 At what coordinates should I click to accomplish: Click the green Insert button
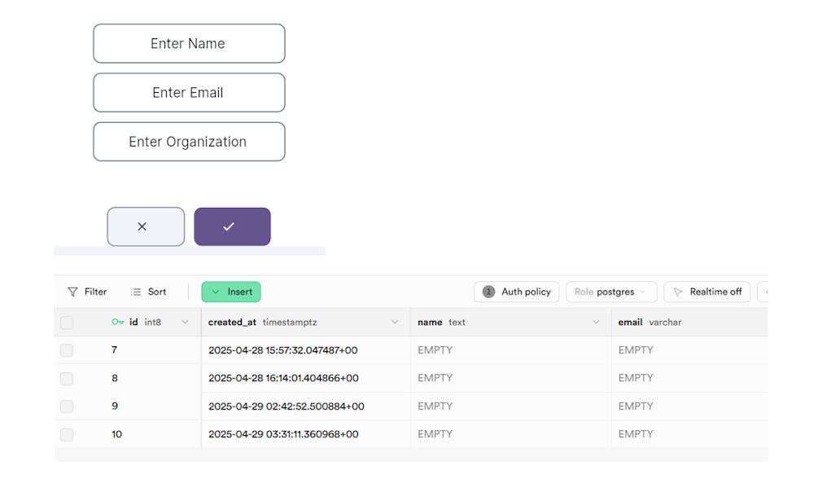point(231,292)
